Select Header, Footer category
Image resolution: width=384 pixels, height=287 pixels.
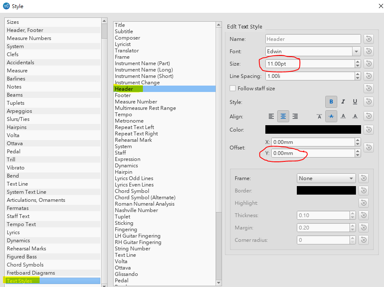coord(53,30)
